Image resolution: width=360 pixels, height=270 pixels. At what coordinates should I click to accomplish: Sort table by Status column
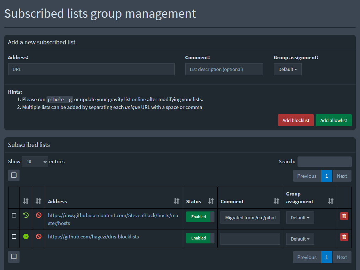pos(211,201)
